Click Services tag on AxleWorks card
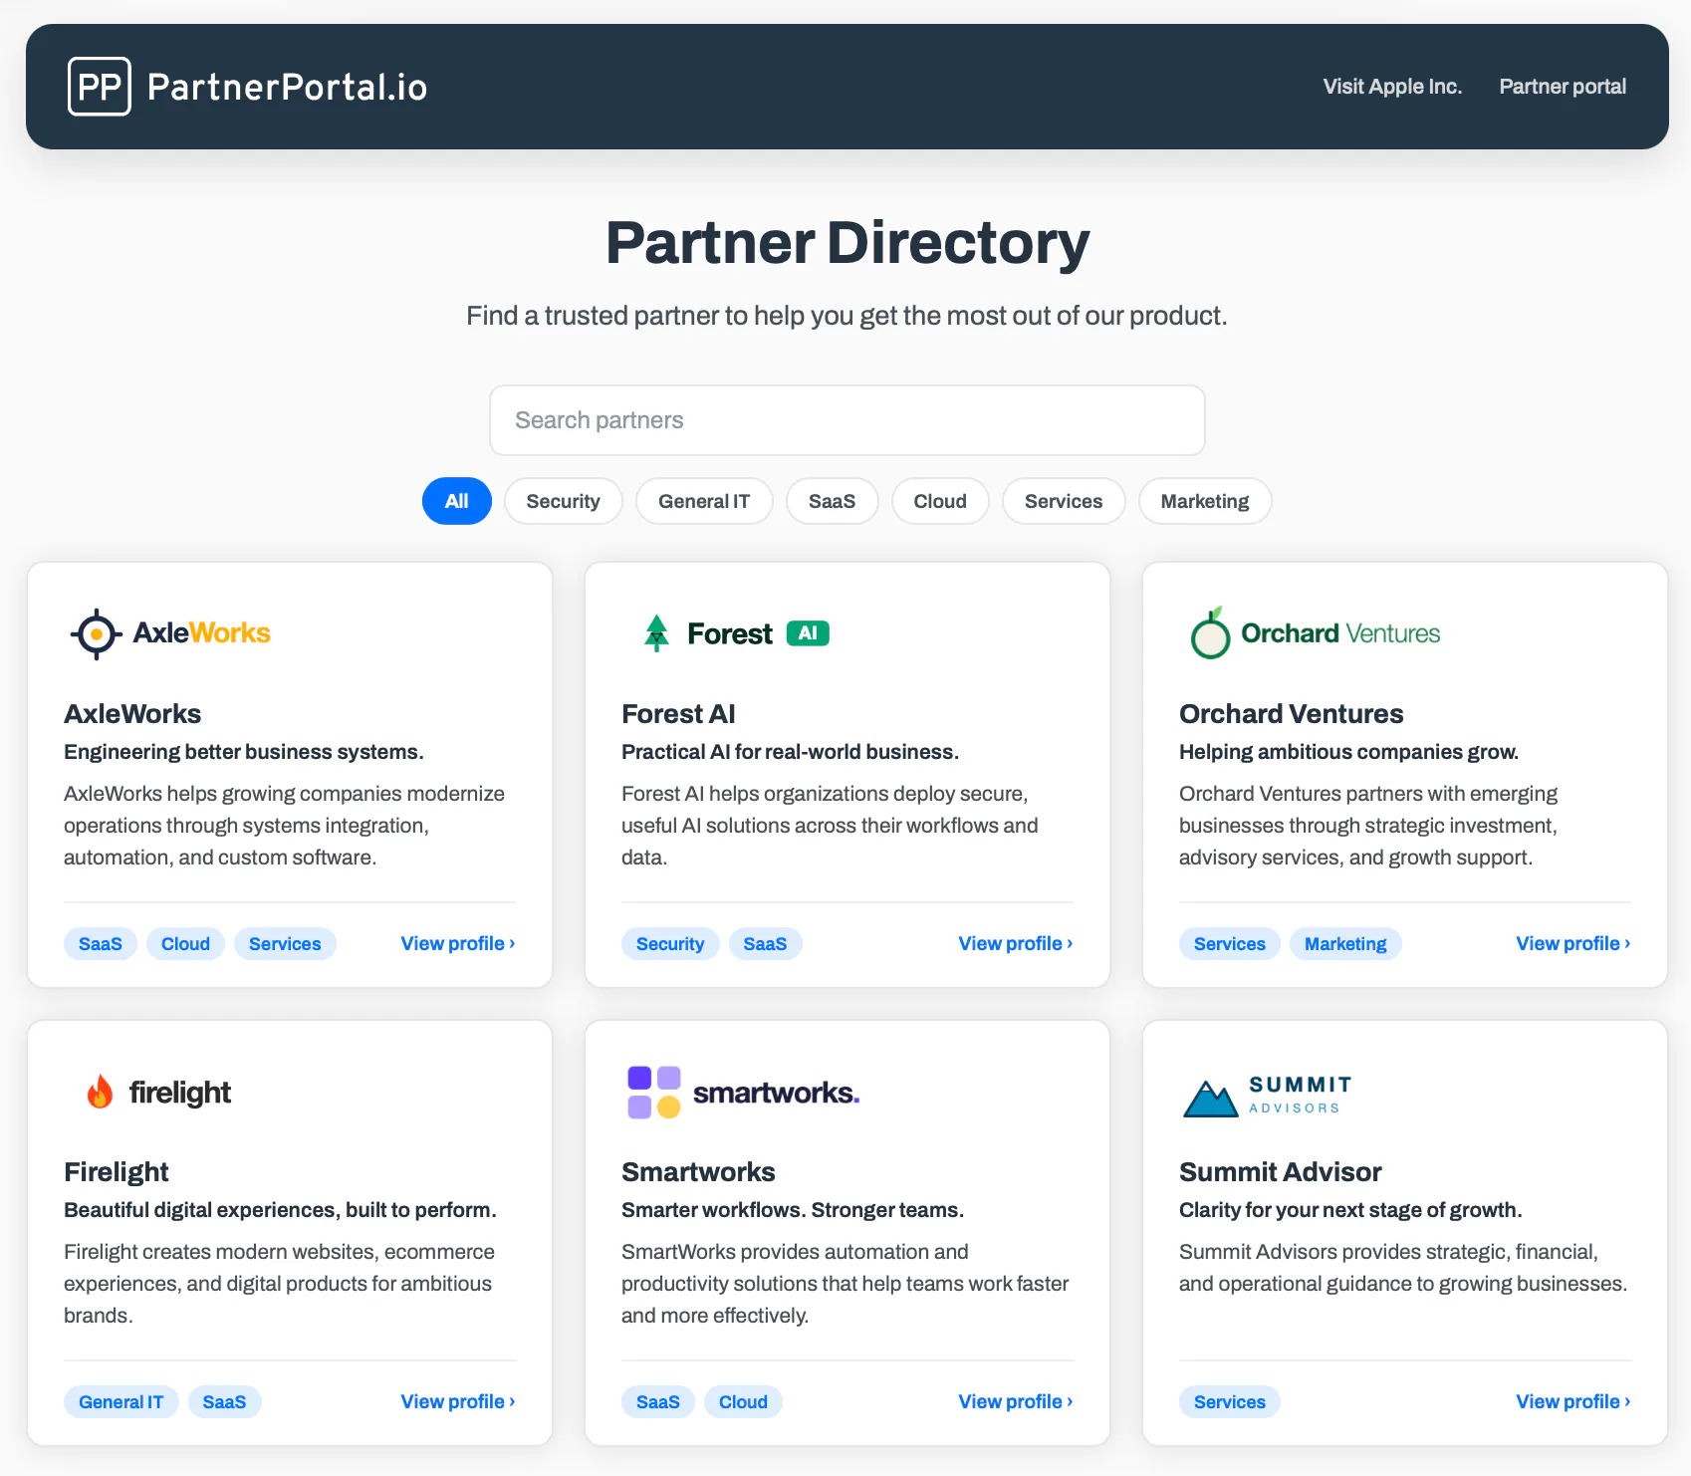The width and height of the screenshot is (1691, 1476). pyautogui.click(x=285, y=944)
